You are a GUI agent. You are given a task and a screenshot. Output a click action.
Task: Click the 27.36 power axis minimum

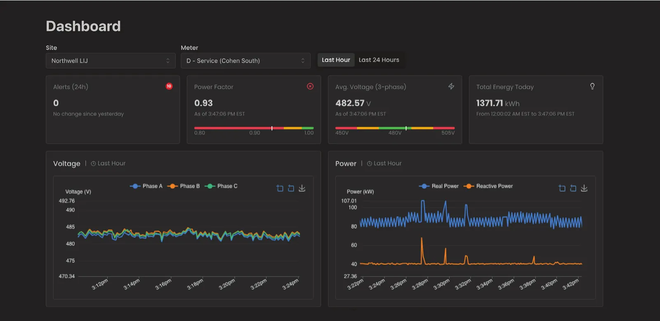[x=350, y=276]
